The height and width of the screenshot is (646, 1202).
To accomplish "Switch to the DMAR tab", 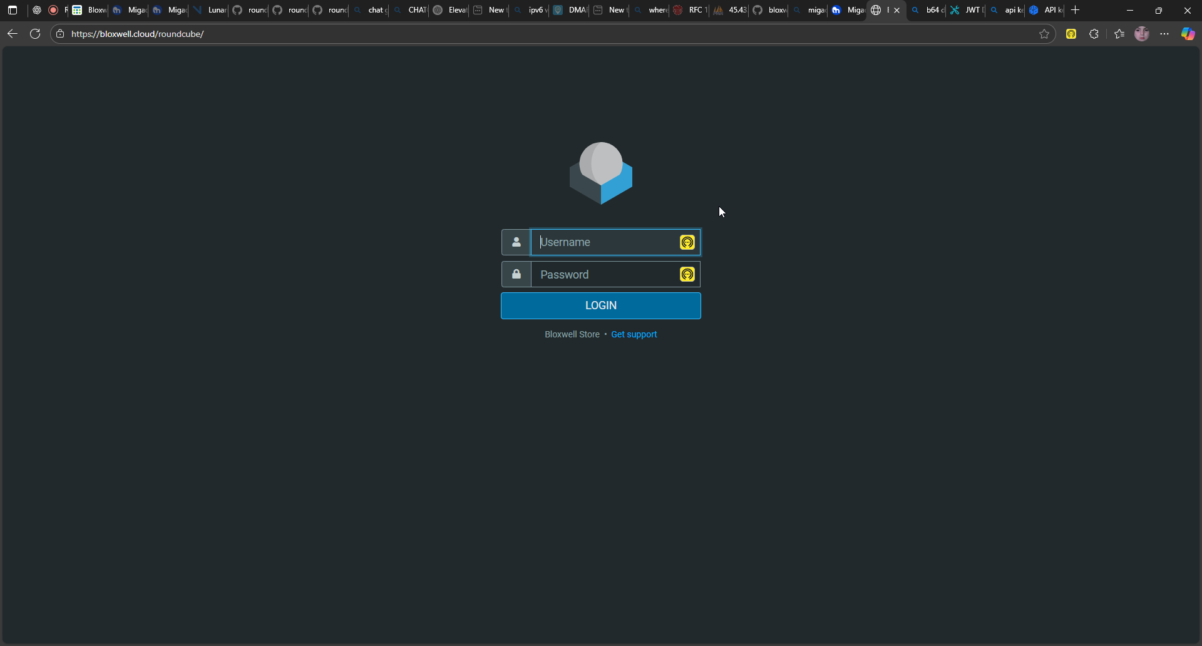I will (x=570, y=10).
